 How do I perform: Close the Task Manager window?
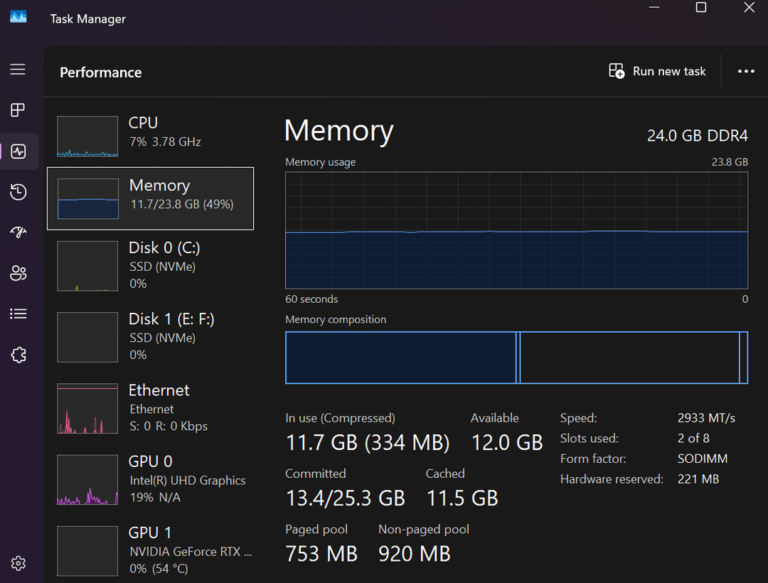pos(749,7)
